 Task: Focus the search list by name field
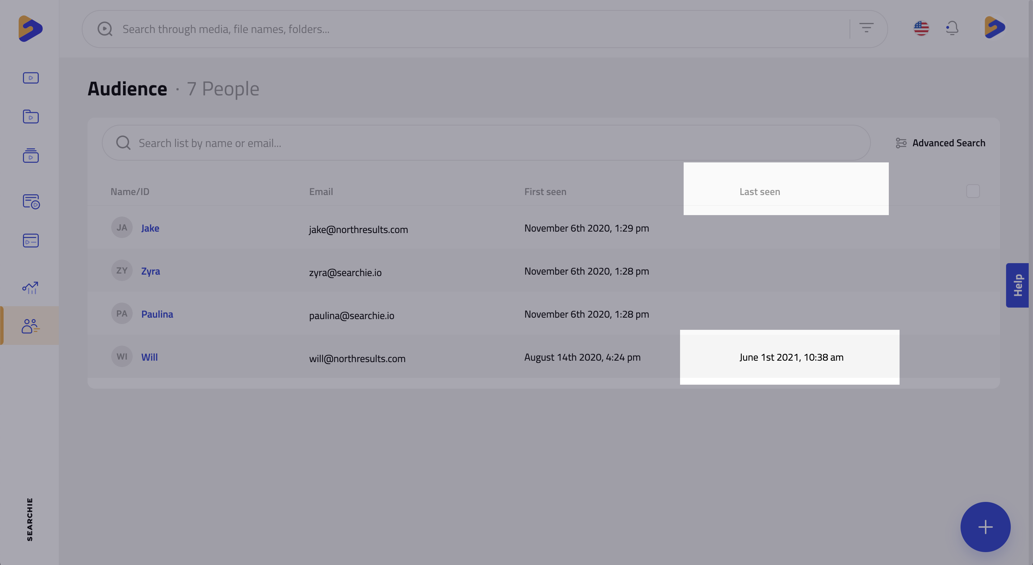coord(485,143)
